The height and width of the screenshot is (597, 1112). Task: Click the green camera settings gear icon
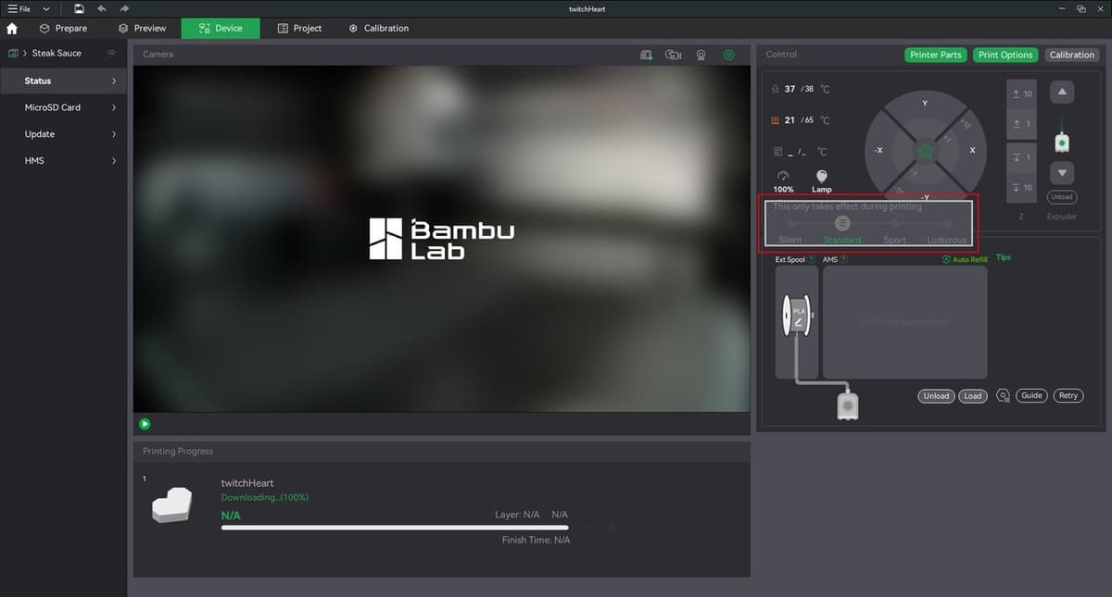tap(729, 56)
